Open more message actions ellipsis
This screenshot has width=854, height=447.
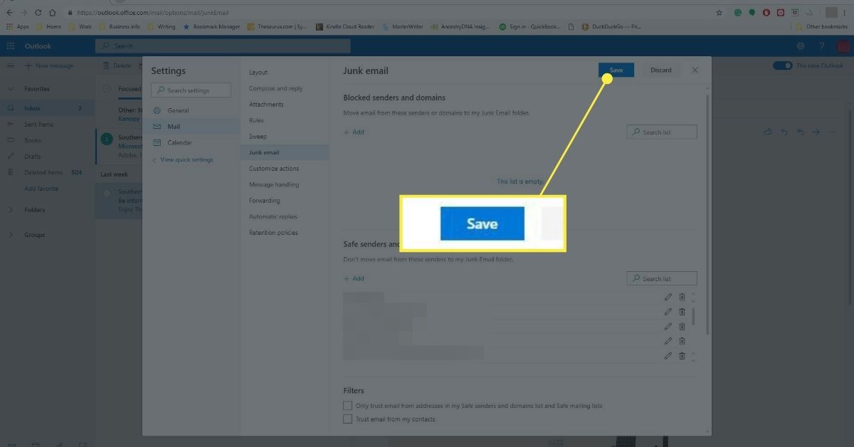[832, 132]
